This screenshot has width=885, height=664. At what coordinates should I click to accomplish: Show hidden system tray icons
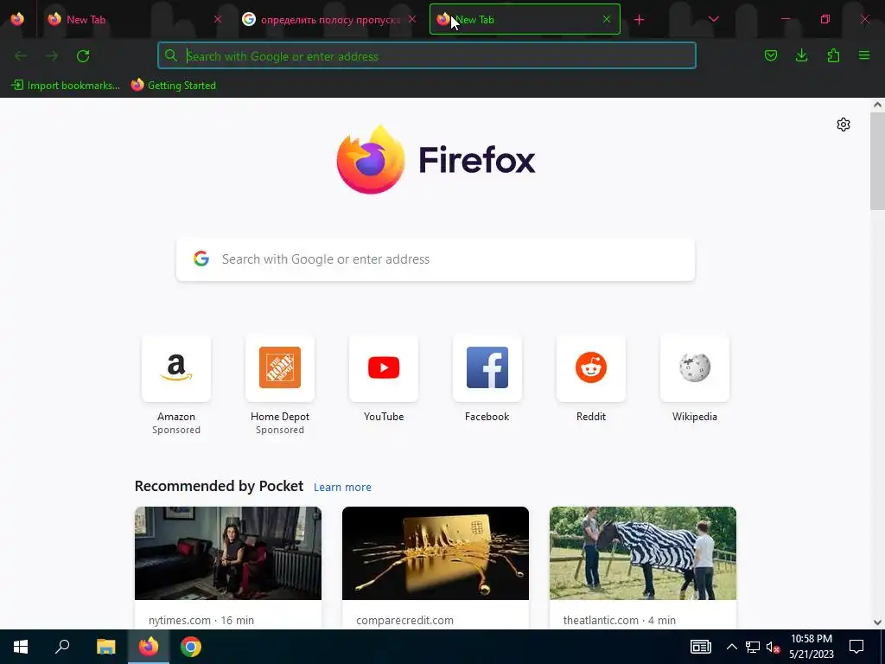[731, 647]
